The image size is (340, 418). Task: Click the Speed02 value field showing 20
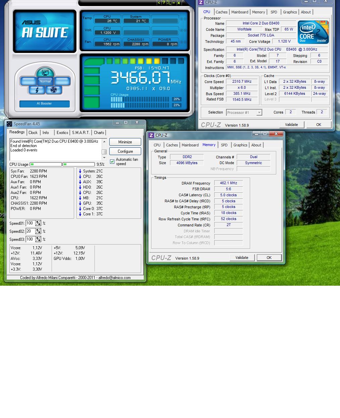point(31,231)
